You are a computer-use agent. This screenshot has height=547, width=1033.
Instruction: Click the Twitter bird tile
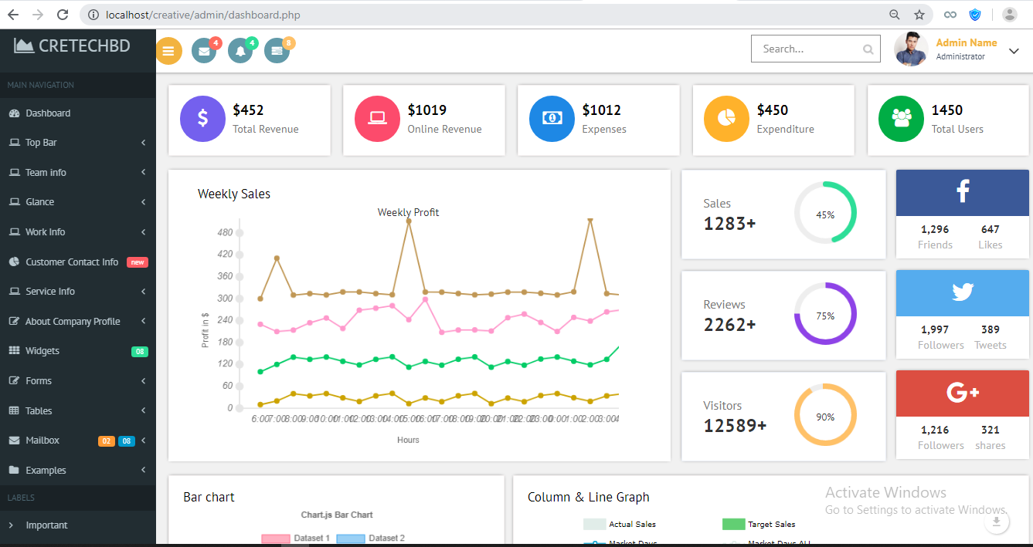pos(962,292)
